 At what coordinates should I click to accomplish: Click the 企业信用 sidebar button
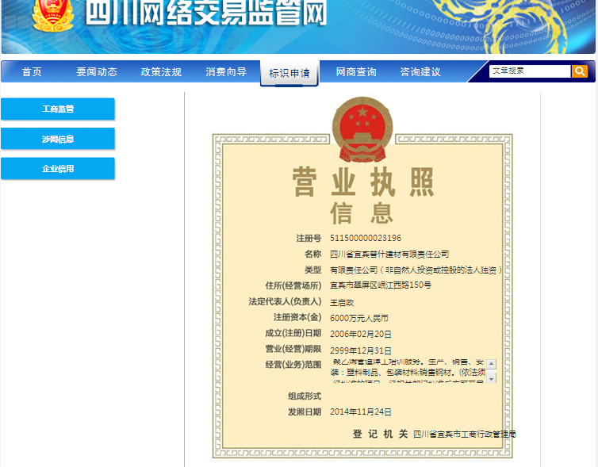coord(58,169)
